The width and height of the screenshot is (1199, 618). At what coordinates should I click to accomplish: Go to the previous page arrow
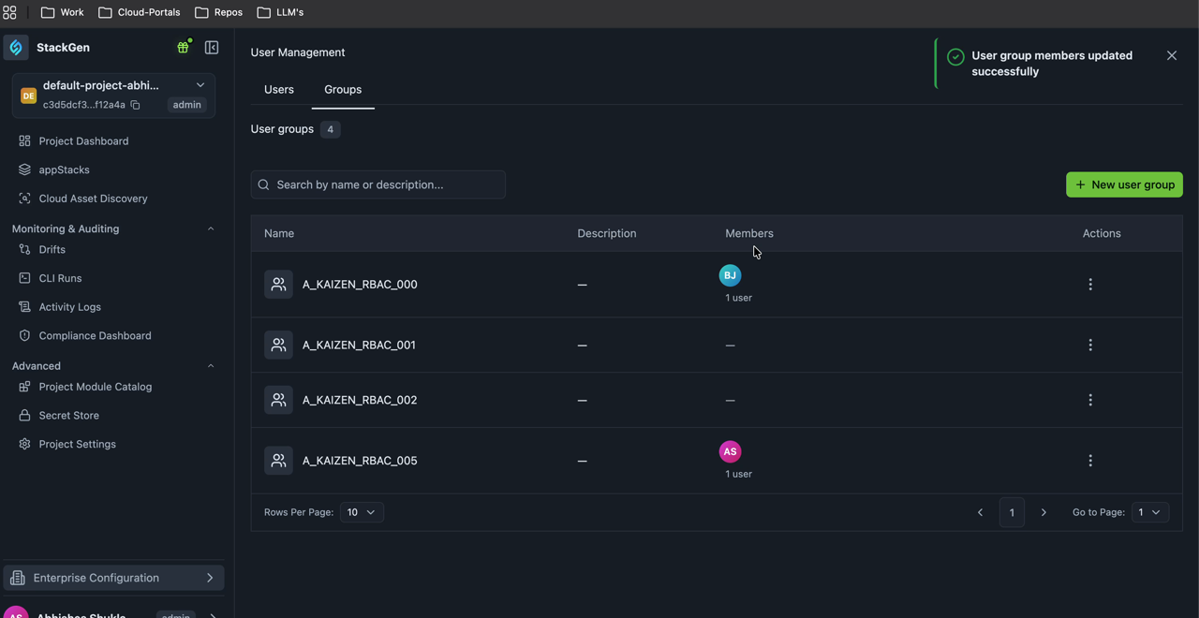981,512
